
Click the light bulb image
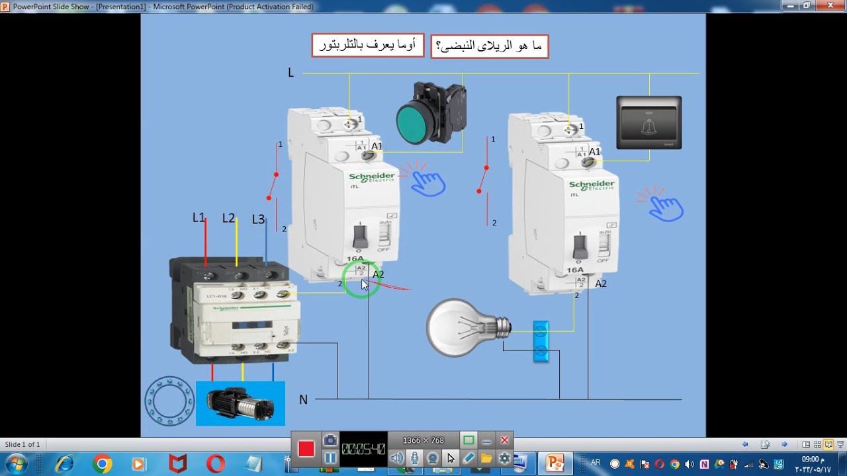pyautogui.click(x=469, y=327)
